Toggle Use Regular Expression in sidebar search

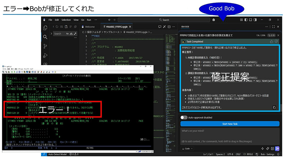75,34
